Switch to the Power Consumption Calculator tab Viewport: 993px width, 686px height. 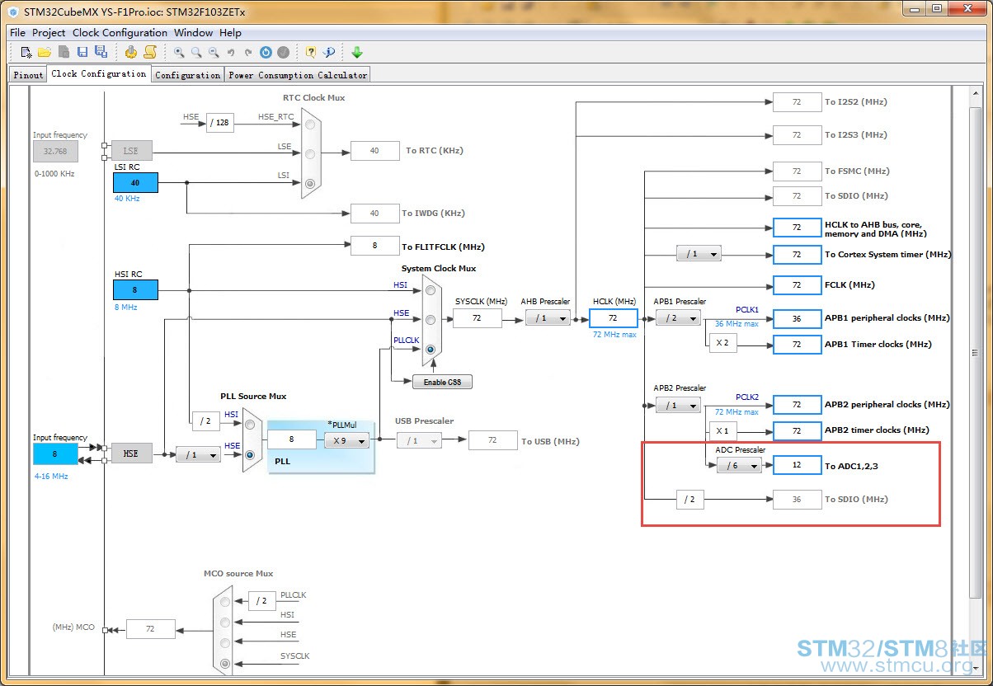tap(298, 75)
